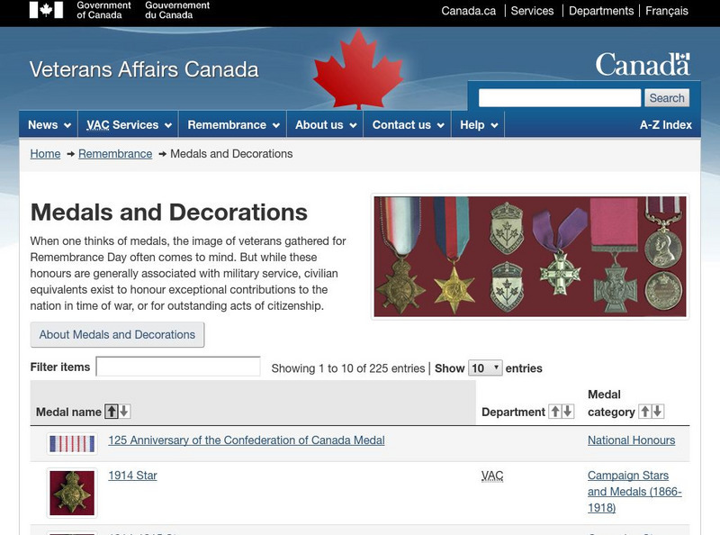Click the Veterans Affairs Canada site title

point(144,69)
